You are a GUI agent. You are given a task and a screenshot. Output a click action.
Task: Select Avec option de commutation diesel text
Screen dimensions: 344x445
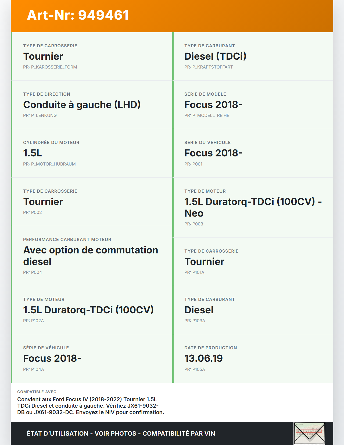coord(91,256)
